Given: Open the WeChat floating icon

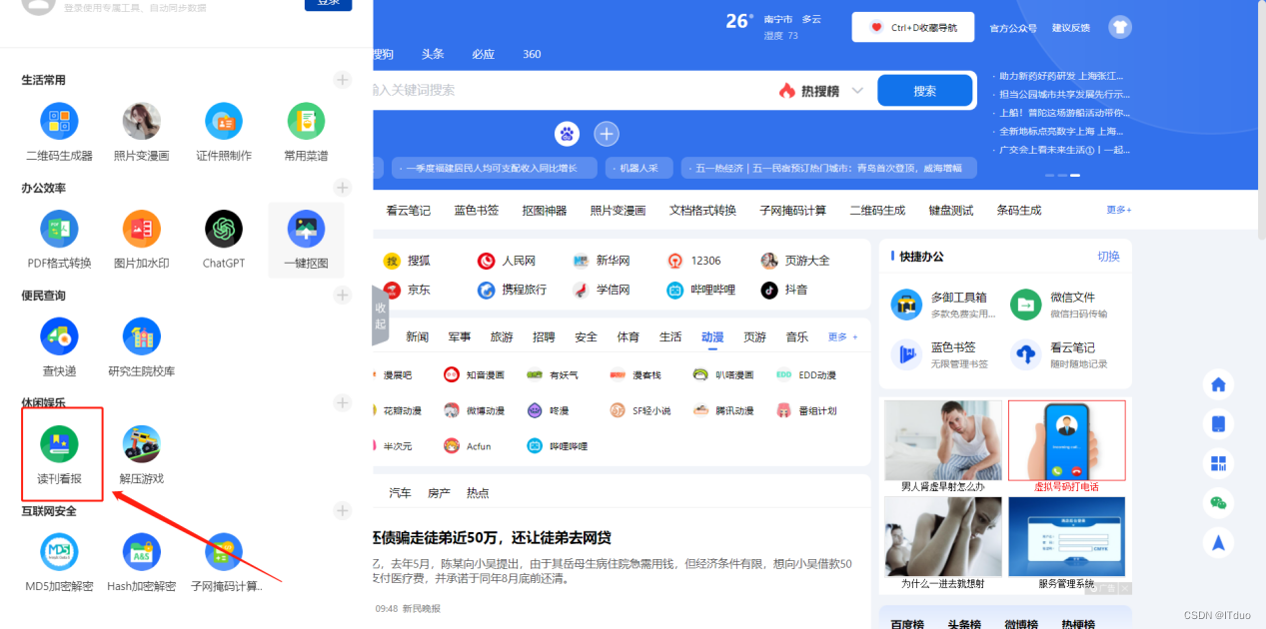Looking at the screenshot, I should [x=1218, y=502].
